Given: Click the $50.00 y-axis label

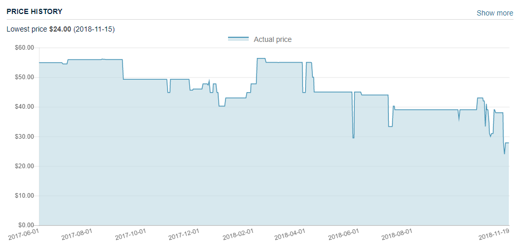Looking at the screenshot, I should (25, 78).
